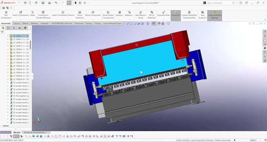
Task: Open the User Defined Route tab
Action: click(112, 23)
